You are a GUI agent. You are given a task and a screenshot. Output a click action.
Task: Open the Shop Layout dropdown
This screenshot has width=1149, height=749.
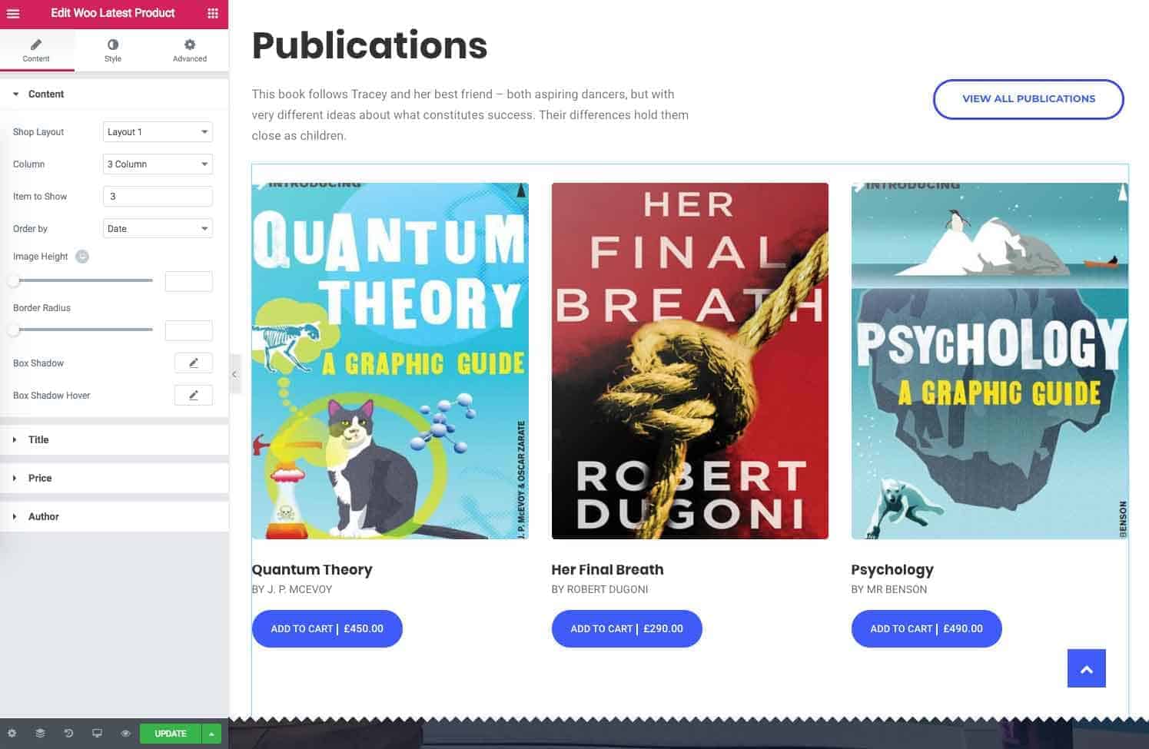click(158, 132)
